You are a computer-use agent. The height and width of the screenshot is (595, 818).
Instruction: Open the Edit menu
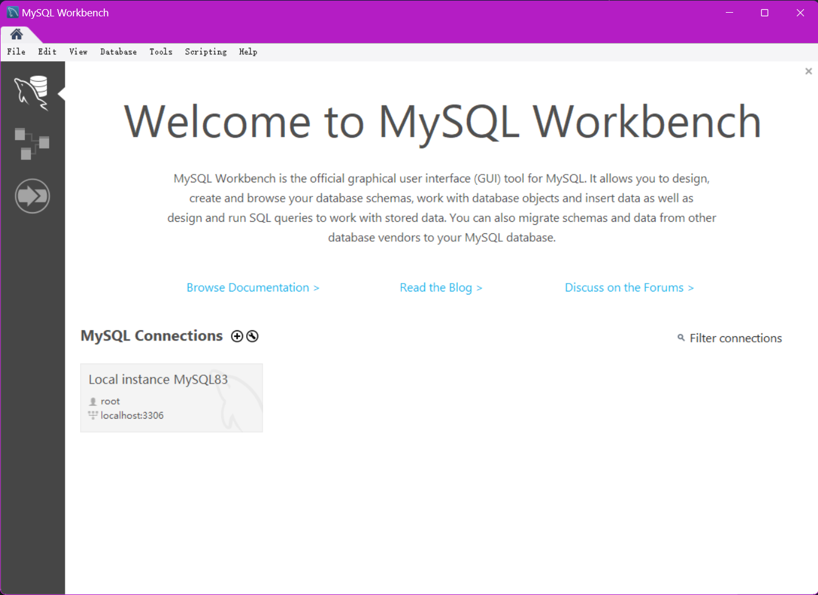click(x=47, y=52)
